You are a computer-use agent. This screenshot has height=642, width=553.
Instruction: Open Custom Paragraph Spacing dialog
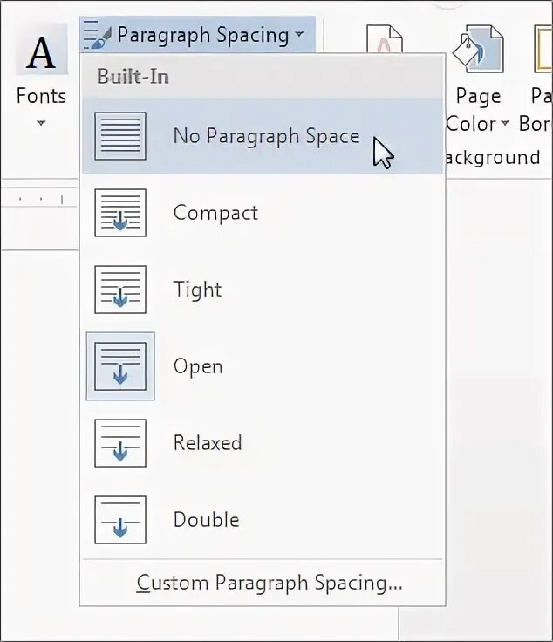pos(270,582)
